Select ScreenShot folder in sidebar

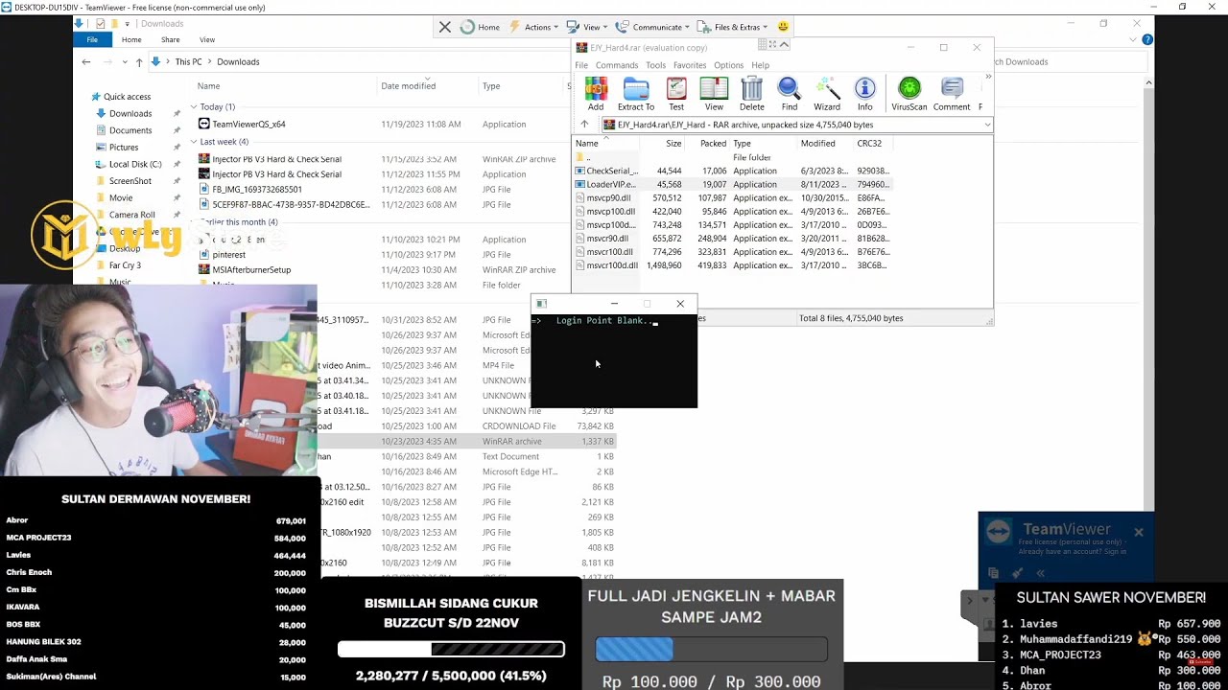click(x=130, y=181)
